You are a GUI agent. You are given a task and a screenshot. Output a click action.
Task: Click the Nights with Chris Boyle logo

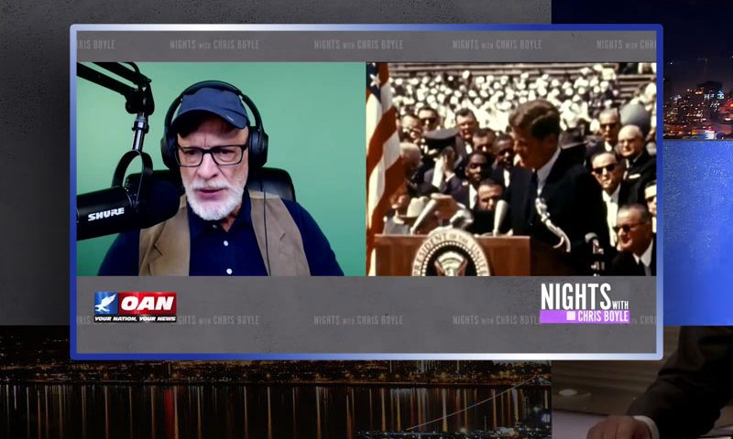pos(585,303)
